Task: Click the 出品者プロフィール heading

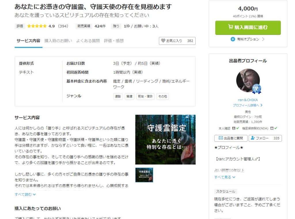Action: (x=248, y=61)
